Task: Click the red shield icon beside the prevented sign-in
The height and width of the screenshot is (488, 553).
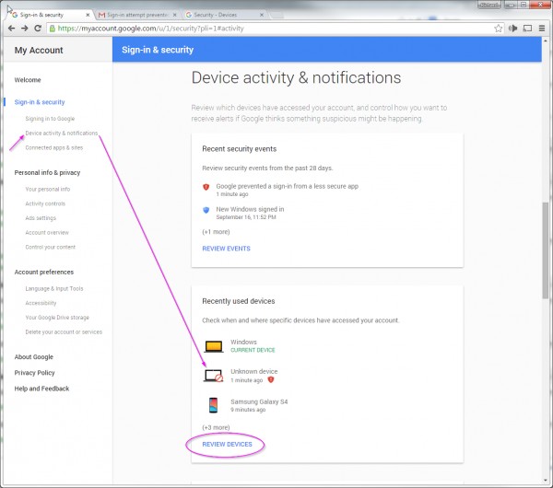Action: [x=206, y=187]
